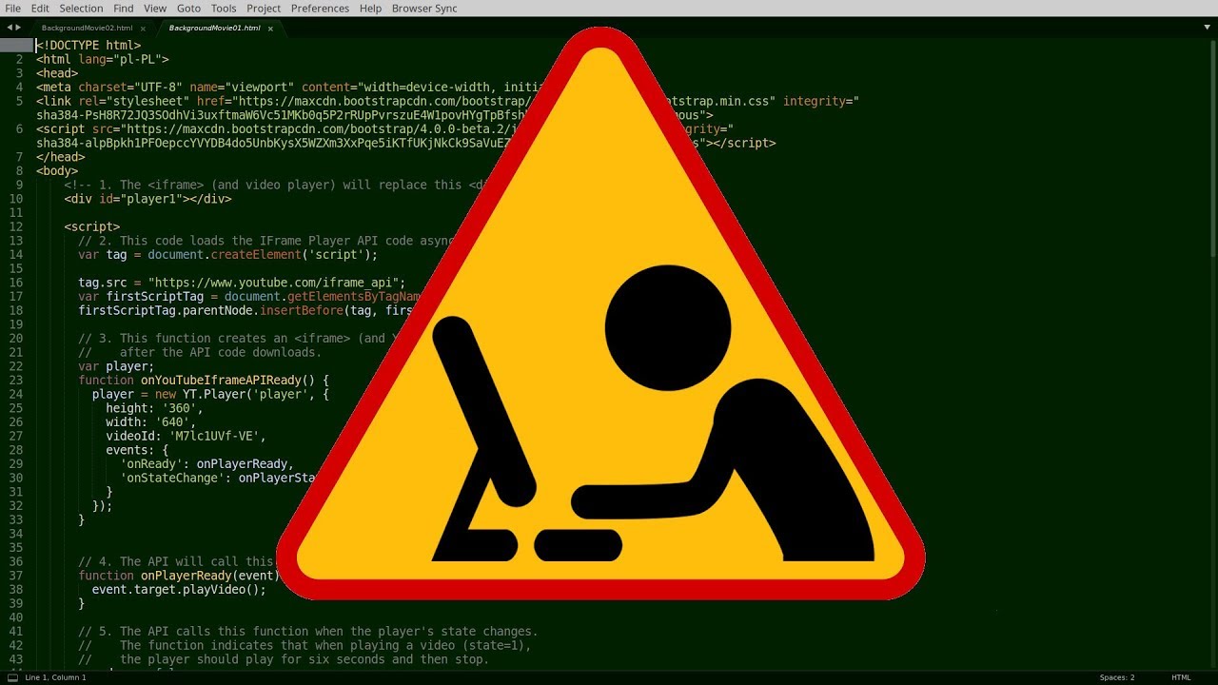The width and height of the screenshot is (1218, 685).
Task: Click the "videoId: 'M7lc1UVf-VE'," line
Action: click(x=186, y=436)
